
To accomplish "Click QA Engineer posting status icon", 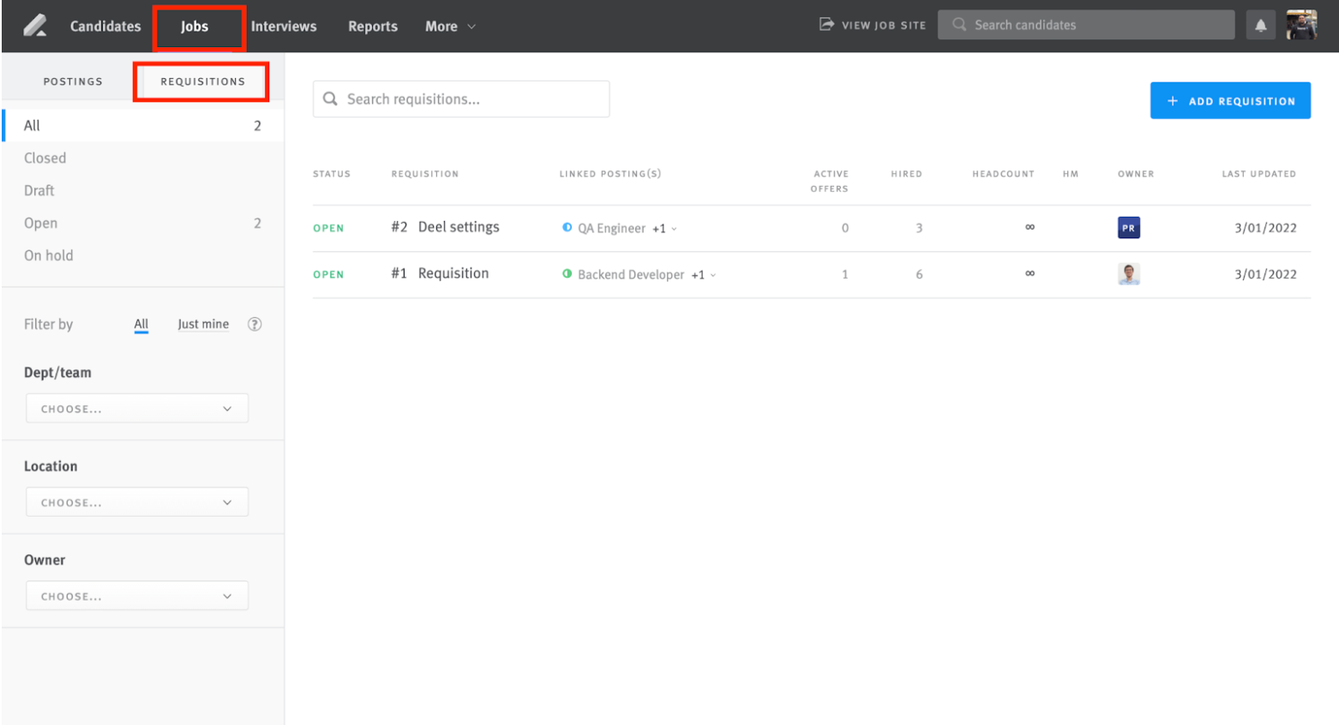I will (x=567, y=227).
